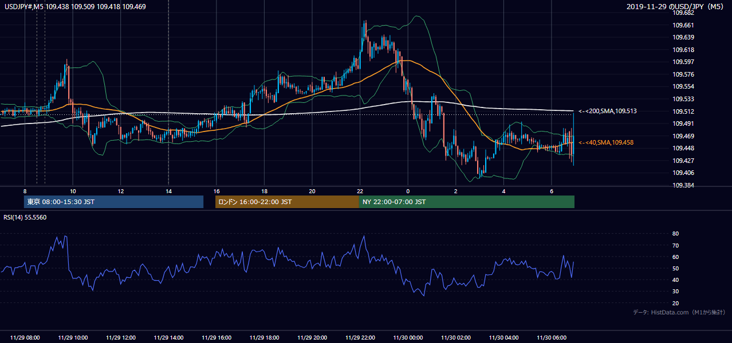Click the HistData.com data credit text
732x343 pixels.
pos(679,313)
